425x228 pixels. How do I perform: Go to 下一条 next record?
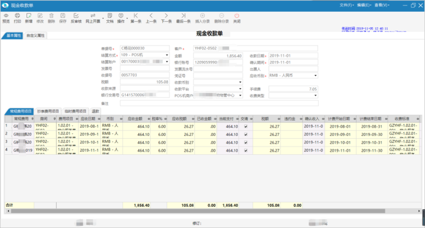pyautogui.click(x=166, y=16)
